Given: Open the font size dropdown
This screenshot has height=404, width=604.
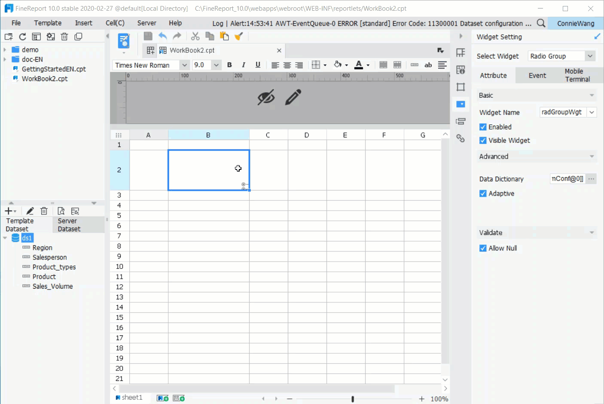Looking at the screenshot, I should [x=216, y=65].
